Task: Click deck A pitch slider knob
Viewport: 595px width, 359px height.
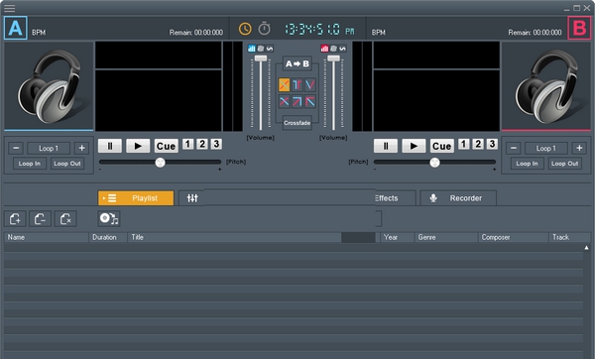Action: pyautogui.click(x=160, y=163)
